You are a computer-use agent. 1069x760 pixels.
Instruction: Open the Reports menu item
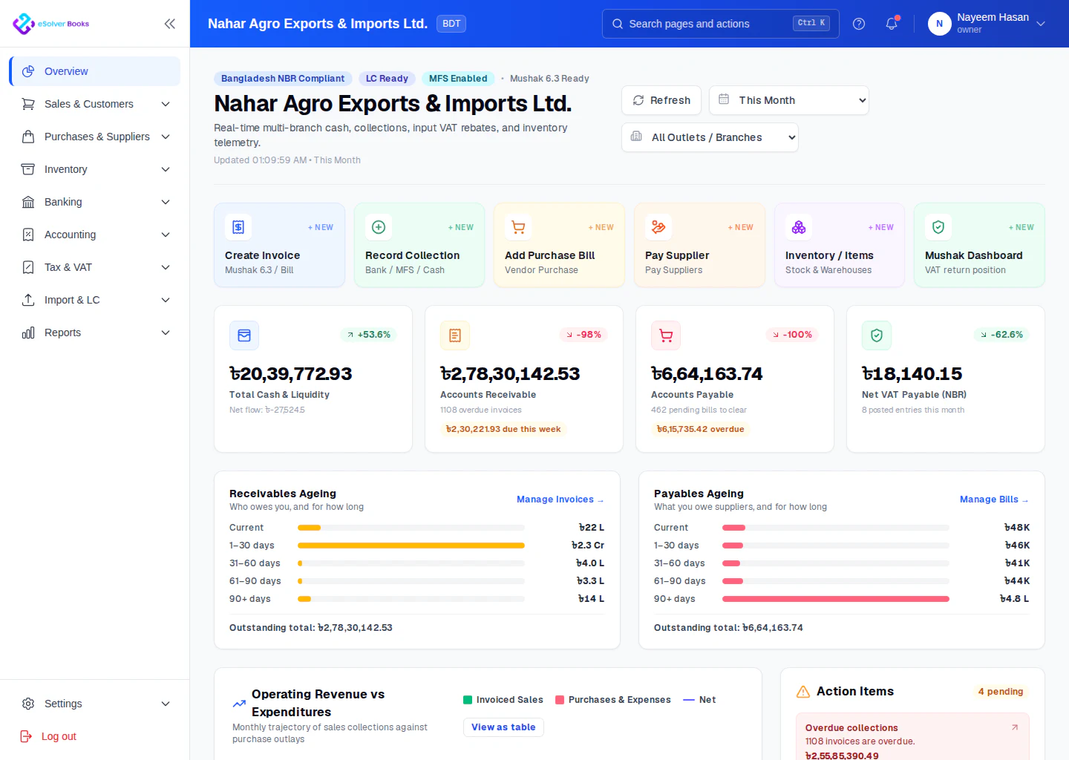click(95, 332)
